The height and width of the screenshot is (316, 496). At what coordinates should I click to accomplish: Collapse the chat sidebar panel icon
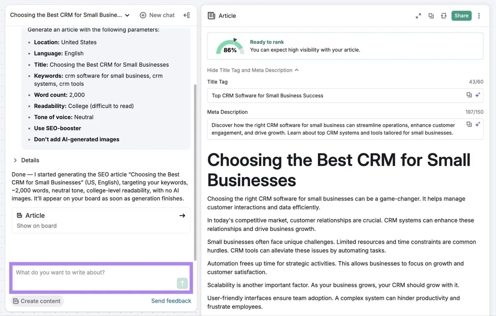[187, 15]
